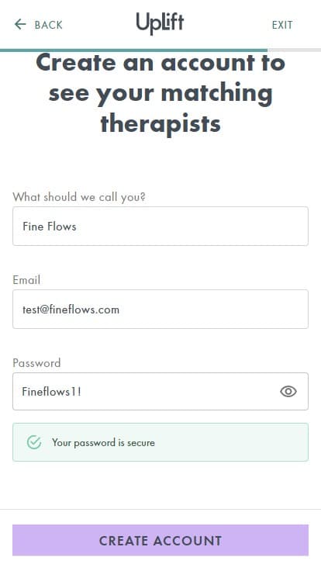Click the unfilled gray end of progress bar
Image resolution: width=321 pixels, height=571 pixels.
coord(294,50)
